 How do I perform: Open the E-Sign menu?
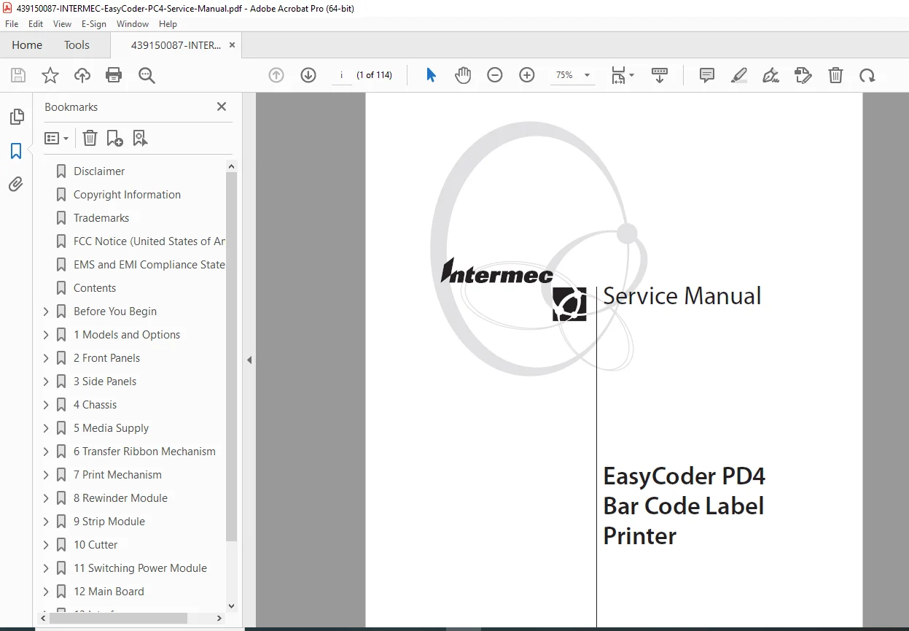(94, 24)
